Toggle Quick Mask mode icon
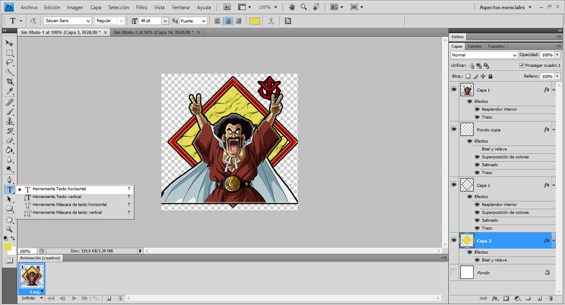 coord(9,260)
